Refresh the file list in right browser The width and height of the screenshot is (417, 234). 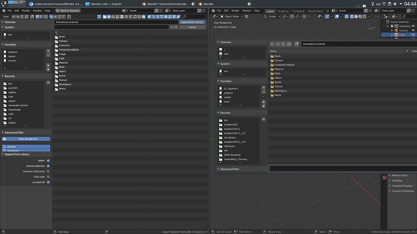pyautogui.click(x=289, y=44)
